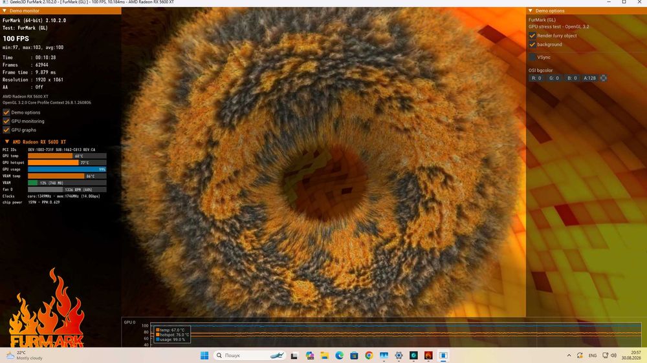Collapse the Demo monitor panel triangle

point(5,11)
